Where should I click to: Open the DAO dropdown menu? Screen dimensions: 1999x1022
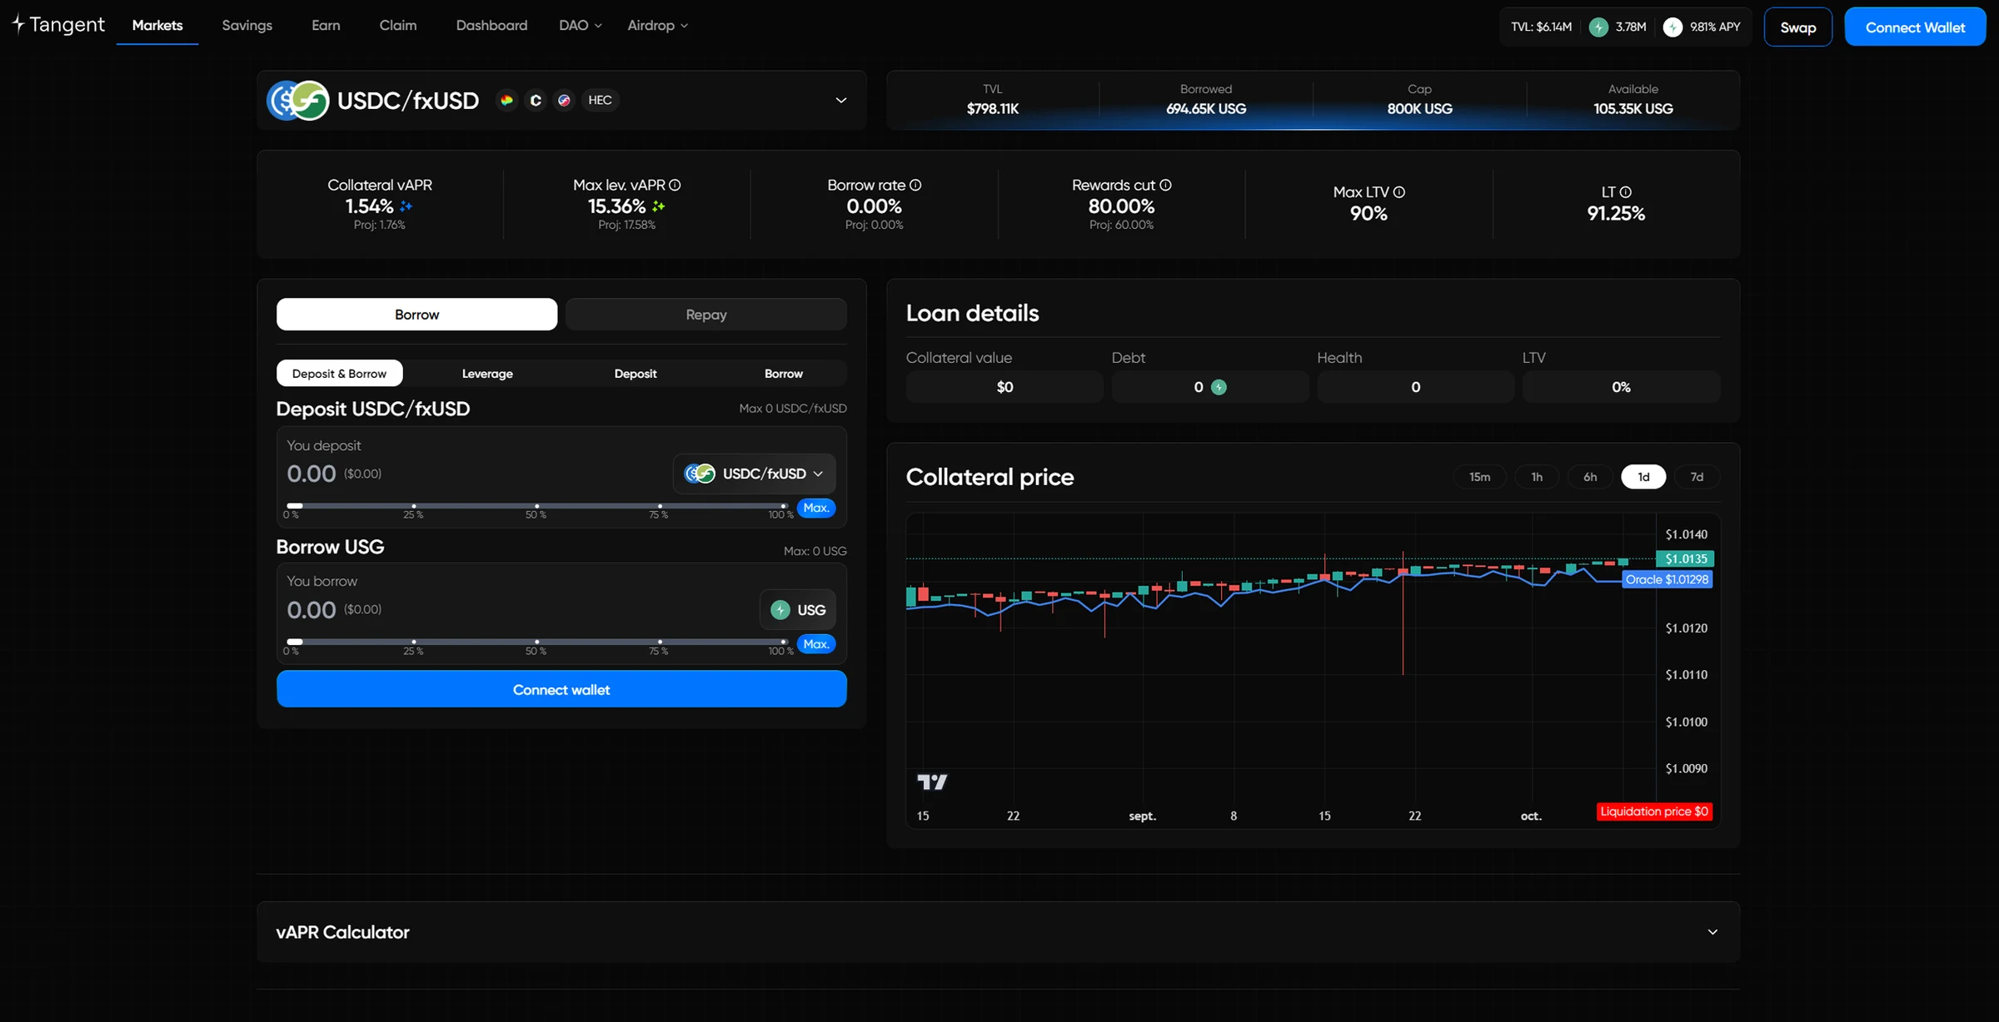[x=580, y=26]
